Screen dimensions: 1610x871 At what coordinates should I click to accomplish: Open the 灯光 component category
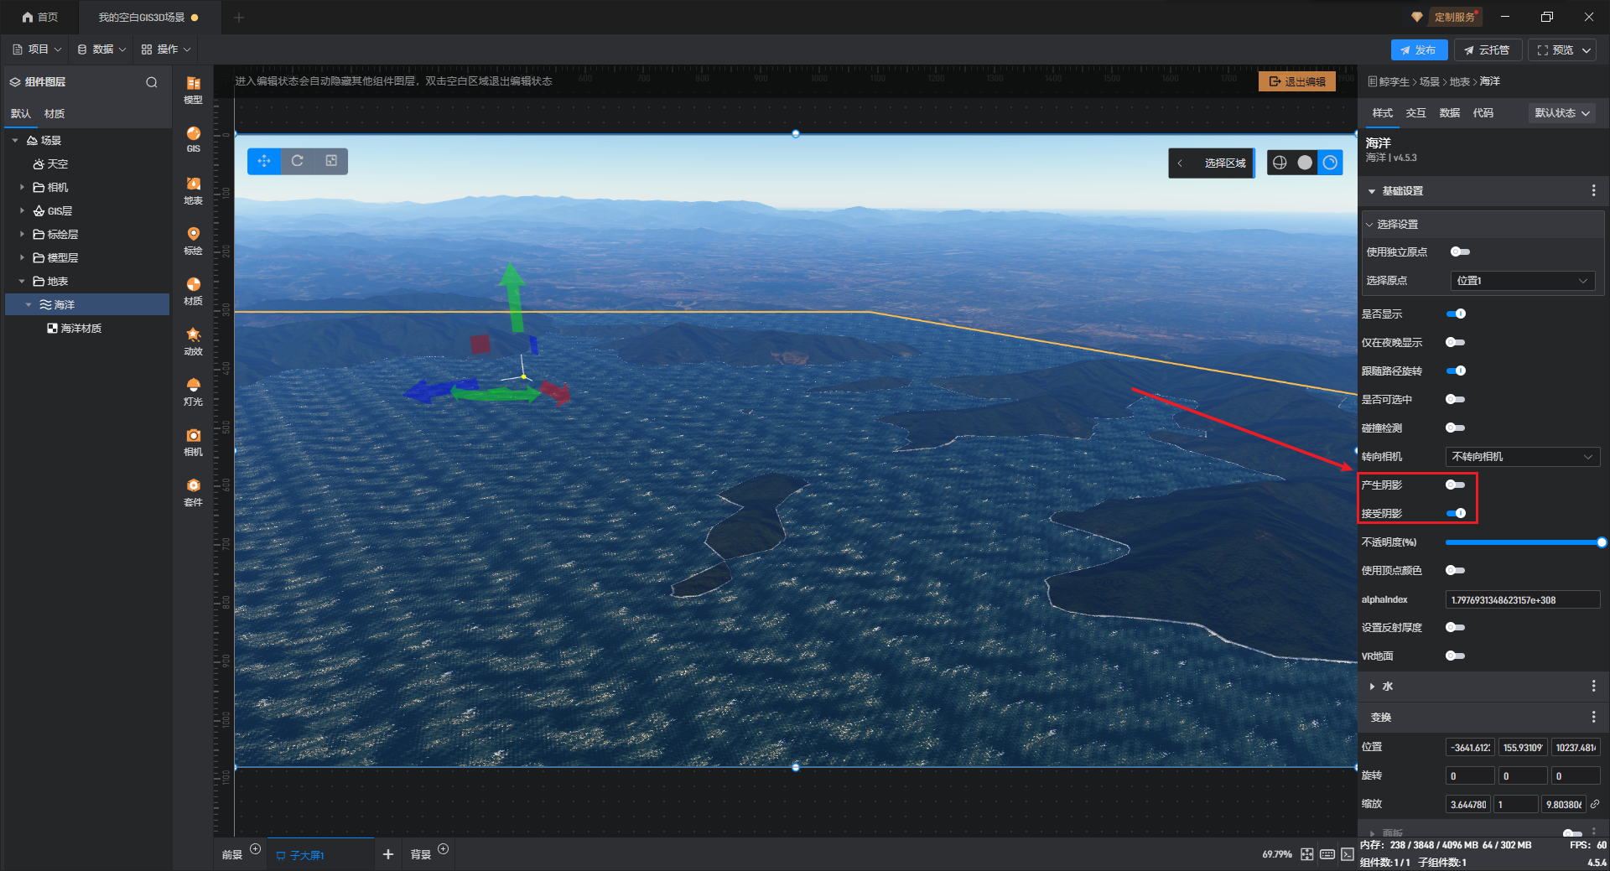click(193, 391)
